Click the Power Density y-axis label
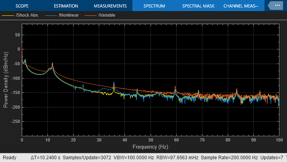Viewport: 287px width, 162px height. 6,79
